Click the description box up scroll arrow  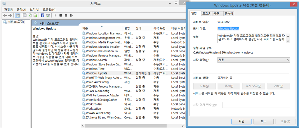tap(288, 36)
